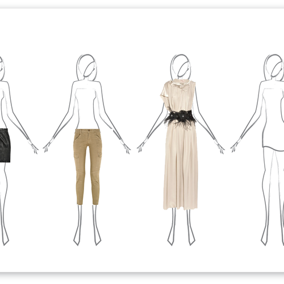
Task: Select the black leather mini skirt
Action: (5, 145)
